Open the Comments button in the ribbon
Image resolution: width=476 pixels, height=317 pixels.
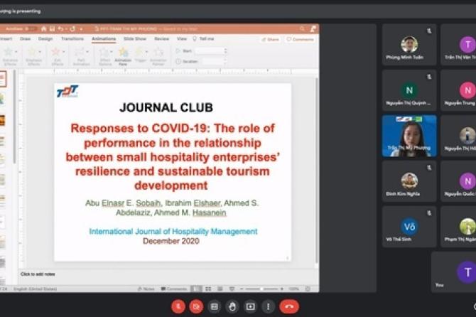(x=301, y=40)
